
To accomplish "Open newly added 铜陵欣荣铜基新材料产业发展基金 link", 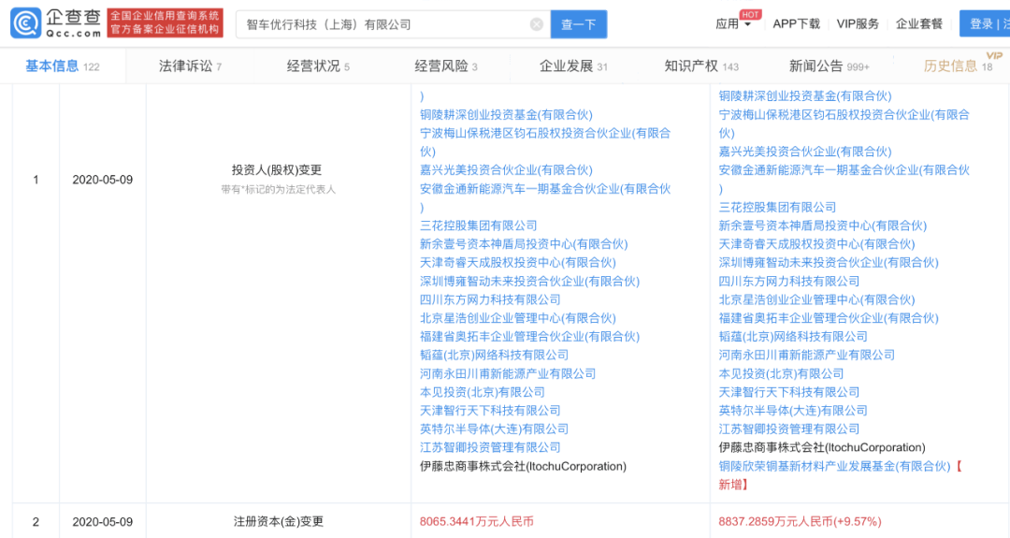I will click(835, 466).
